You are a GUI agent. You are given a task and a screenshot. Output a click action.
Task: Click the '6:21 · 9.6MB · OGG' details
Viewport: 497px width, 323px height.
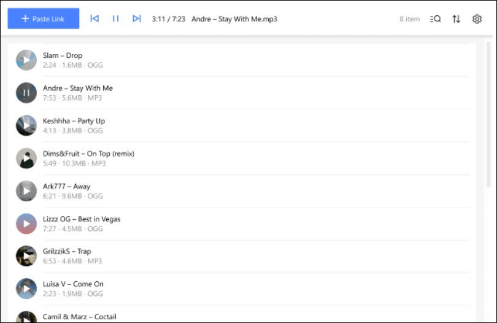(73, 196)
